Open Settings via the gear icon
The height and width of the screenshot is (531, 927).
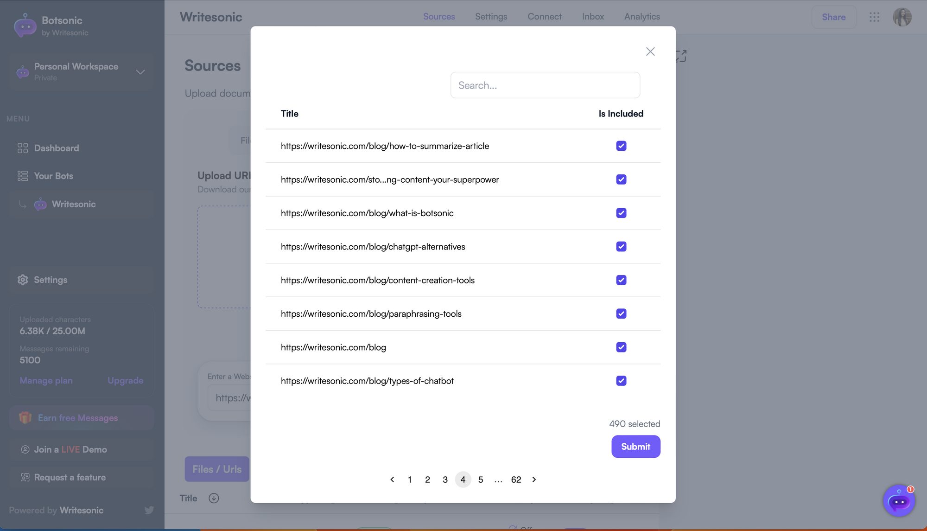[x=22, y=280]
